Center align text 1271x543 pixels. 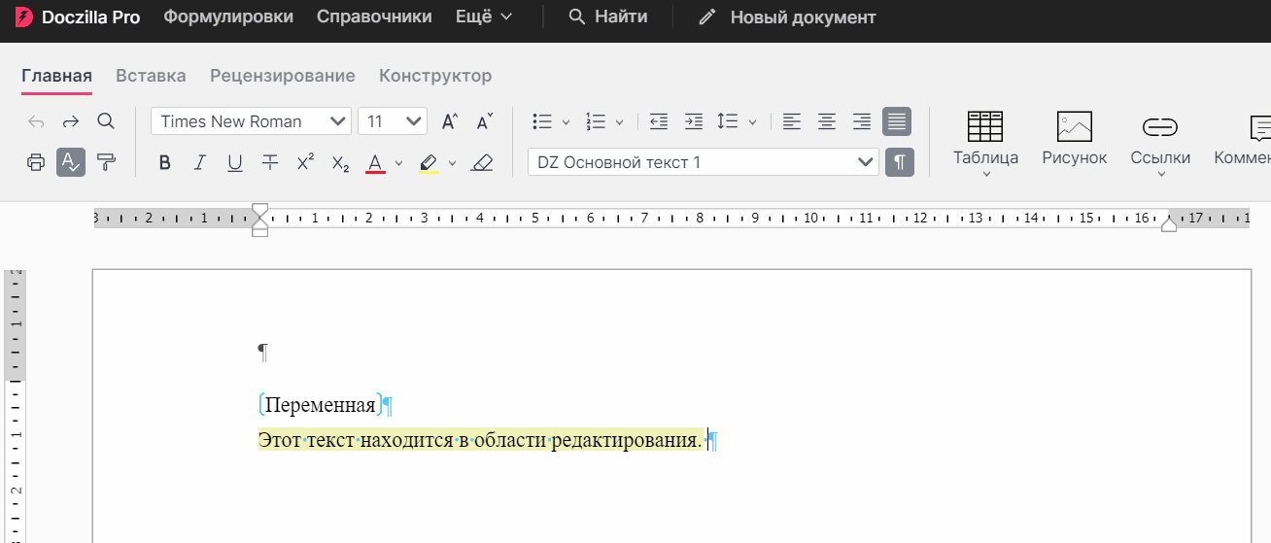tap(827, 121)
